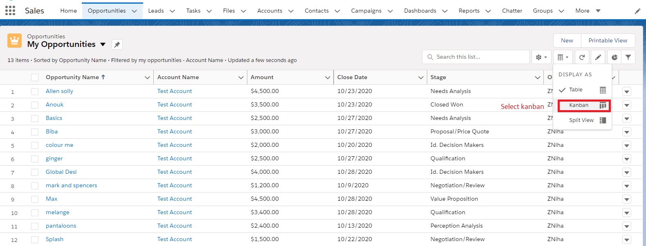Screen dimensions: 646x246
Task: Open the filters funnel icon
Action: pyautogui.click(x=628, y=57)
